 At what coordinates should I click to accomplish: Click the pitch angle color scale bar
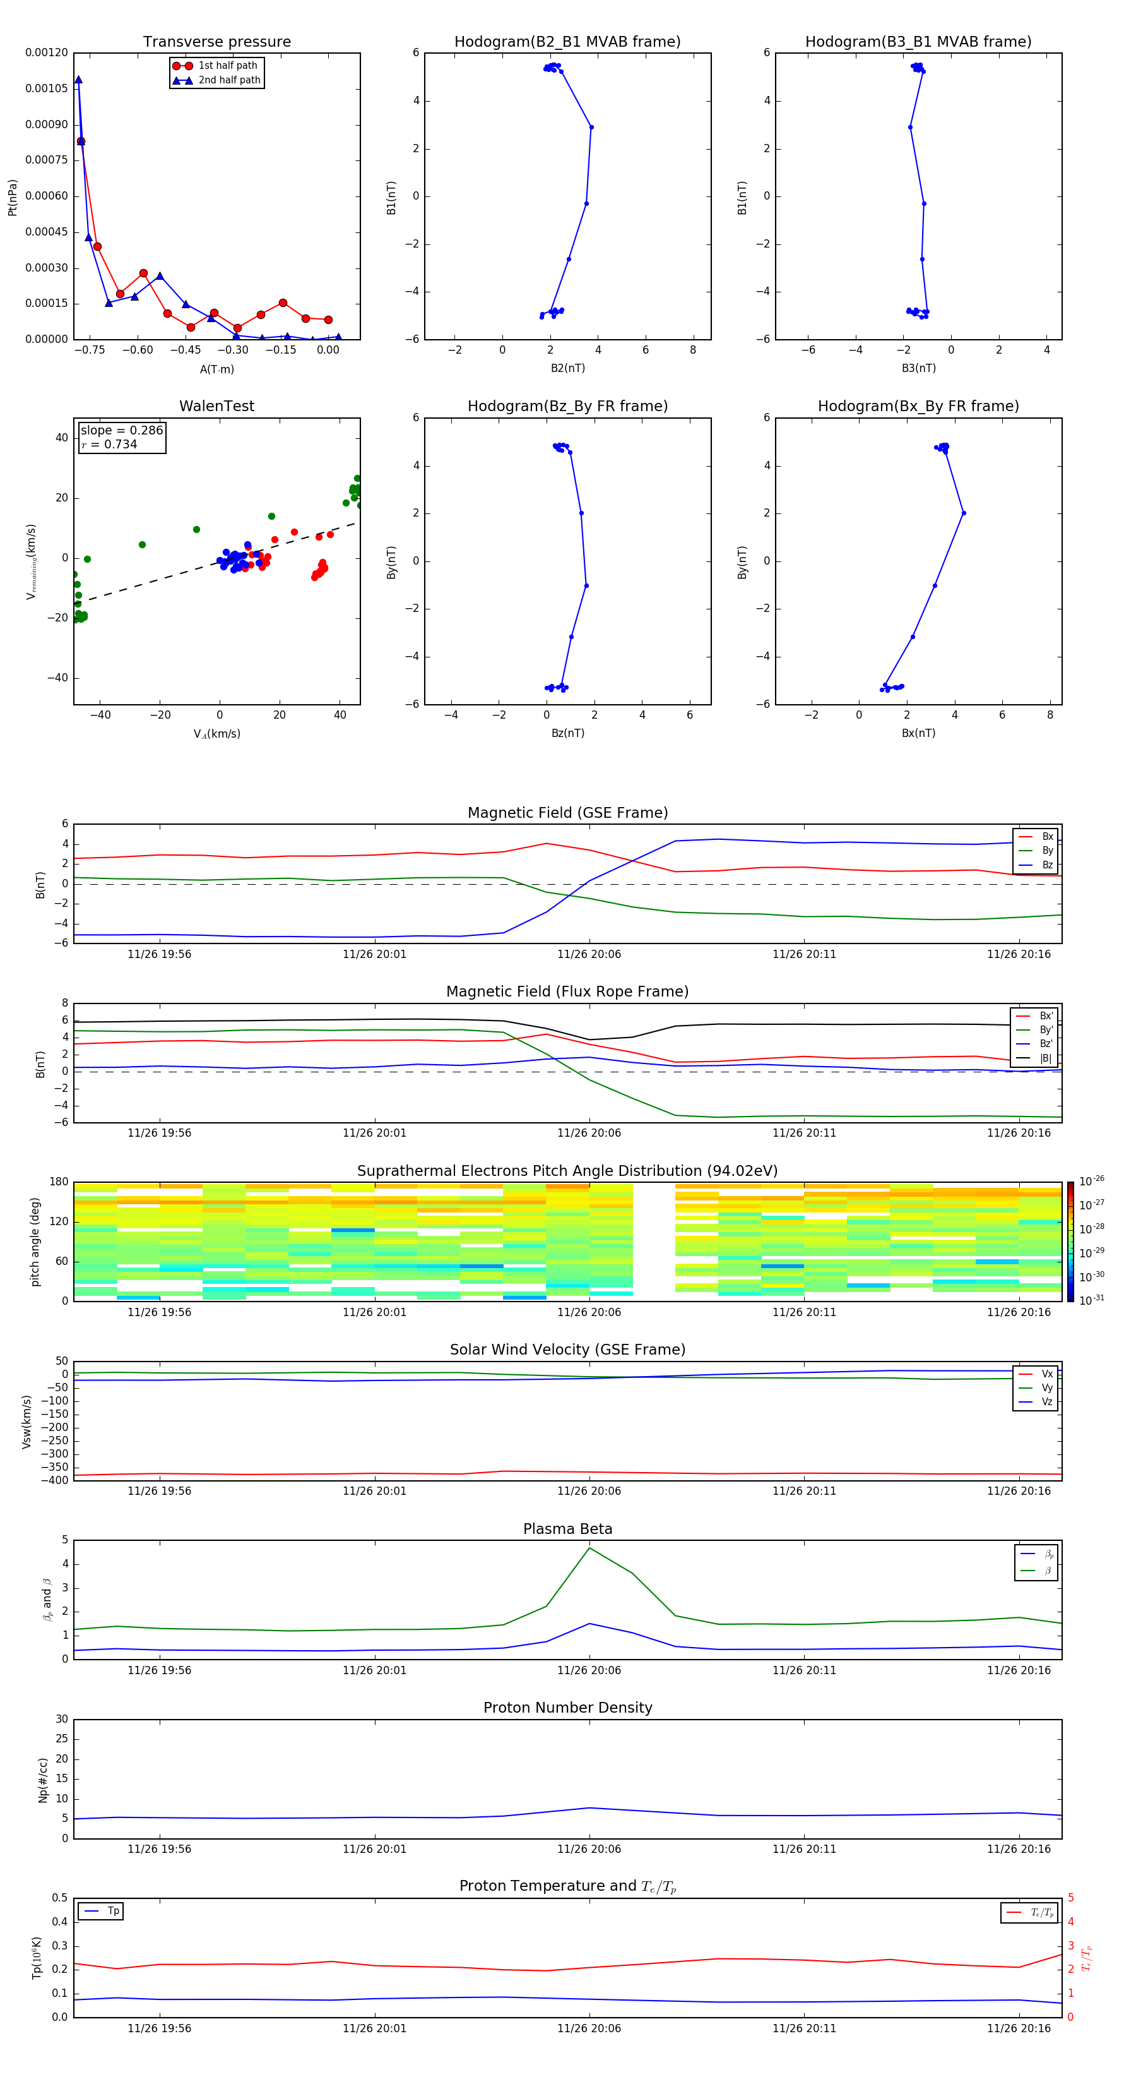point(1070,1241)
